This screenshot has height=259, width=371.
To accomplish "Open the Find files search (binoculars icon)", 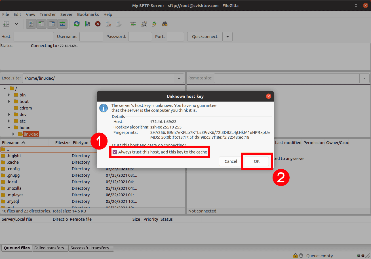I will pyautogui.click(x=165, y=24).
